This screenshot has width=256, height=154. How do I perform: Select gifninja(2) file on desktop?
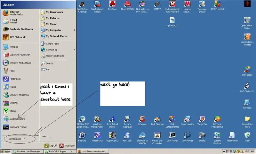point(172,22)
